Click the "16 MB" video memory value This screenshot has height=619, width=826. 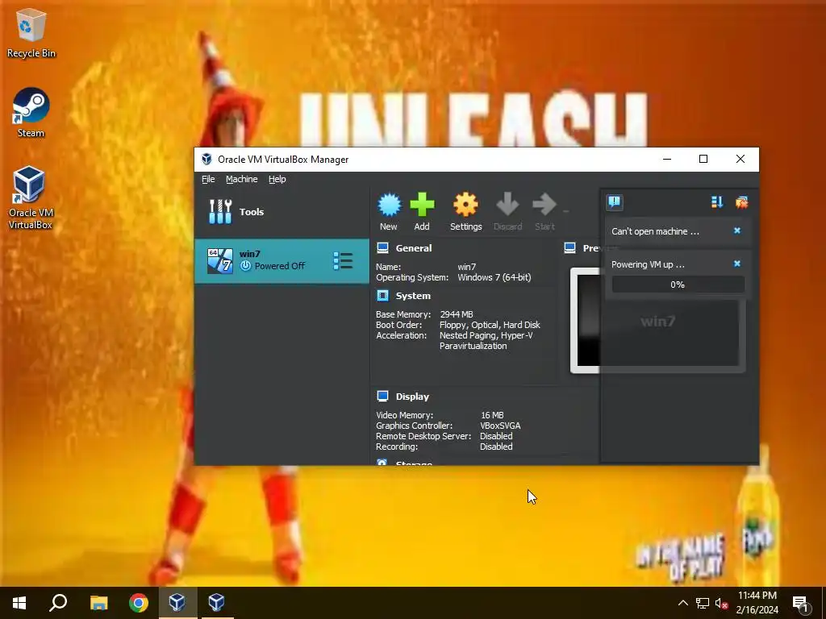tap(492, 415)
